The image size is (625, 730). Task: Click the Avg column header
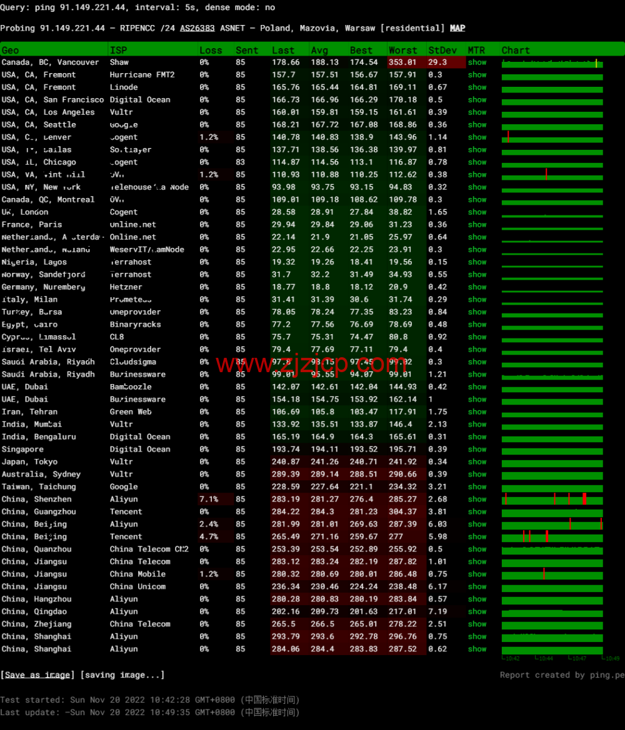[319, 50]
